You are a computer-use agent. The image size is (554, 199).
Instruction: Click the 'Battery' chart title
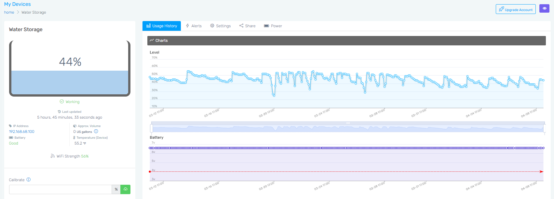[x=156, y=137]
